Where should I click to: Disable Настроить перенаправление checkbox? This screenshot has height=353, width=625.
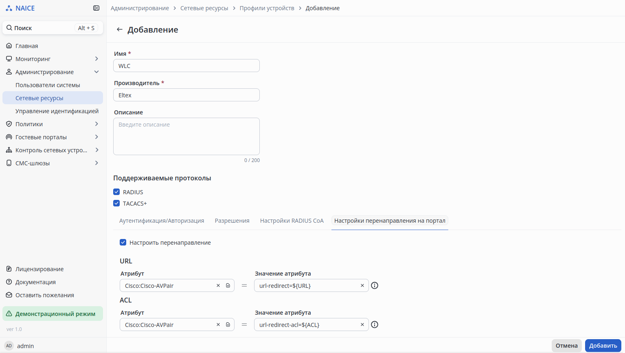pos(123,242)
